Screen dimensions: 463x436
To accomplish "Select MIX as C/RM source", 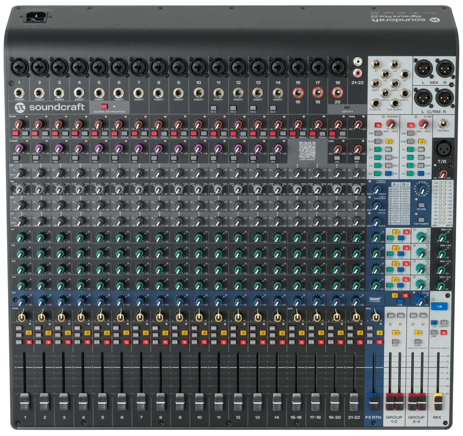I will 421,149.
